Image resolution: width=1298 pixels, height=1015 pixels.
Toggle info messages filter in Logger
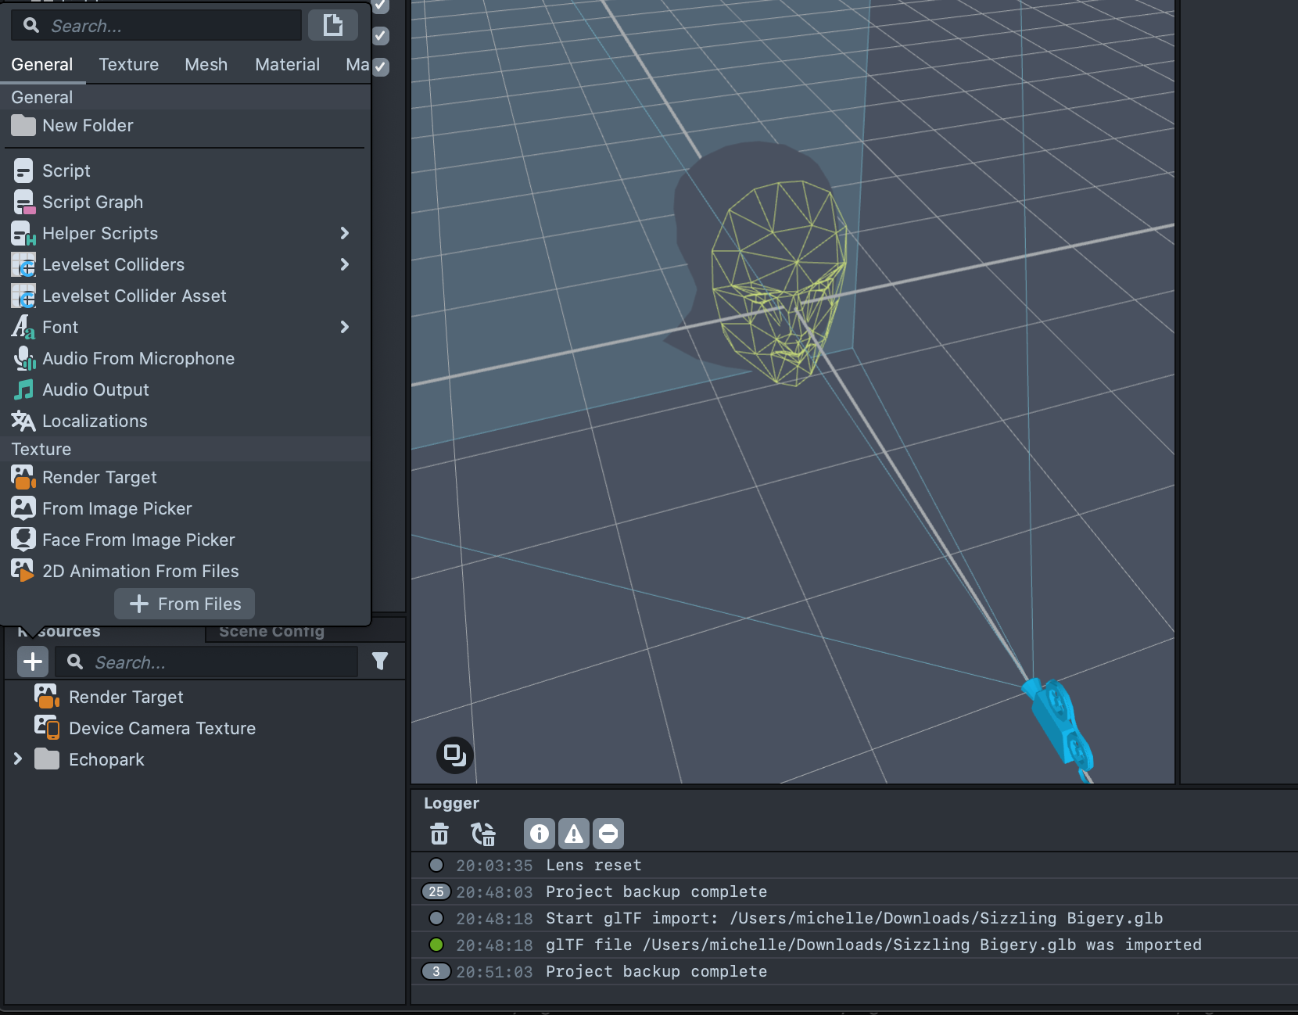[x=539, y=834]
